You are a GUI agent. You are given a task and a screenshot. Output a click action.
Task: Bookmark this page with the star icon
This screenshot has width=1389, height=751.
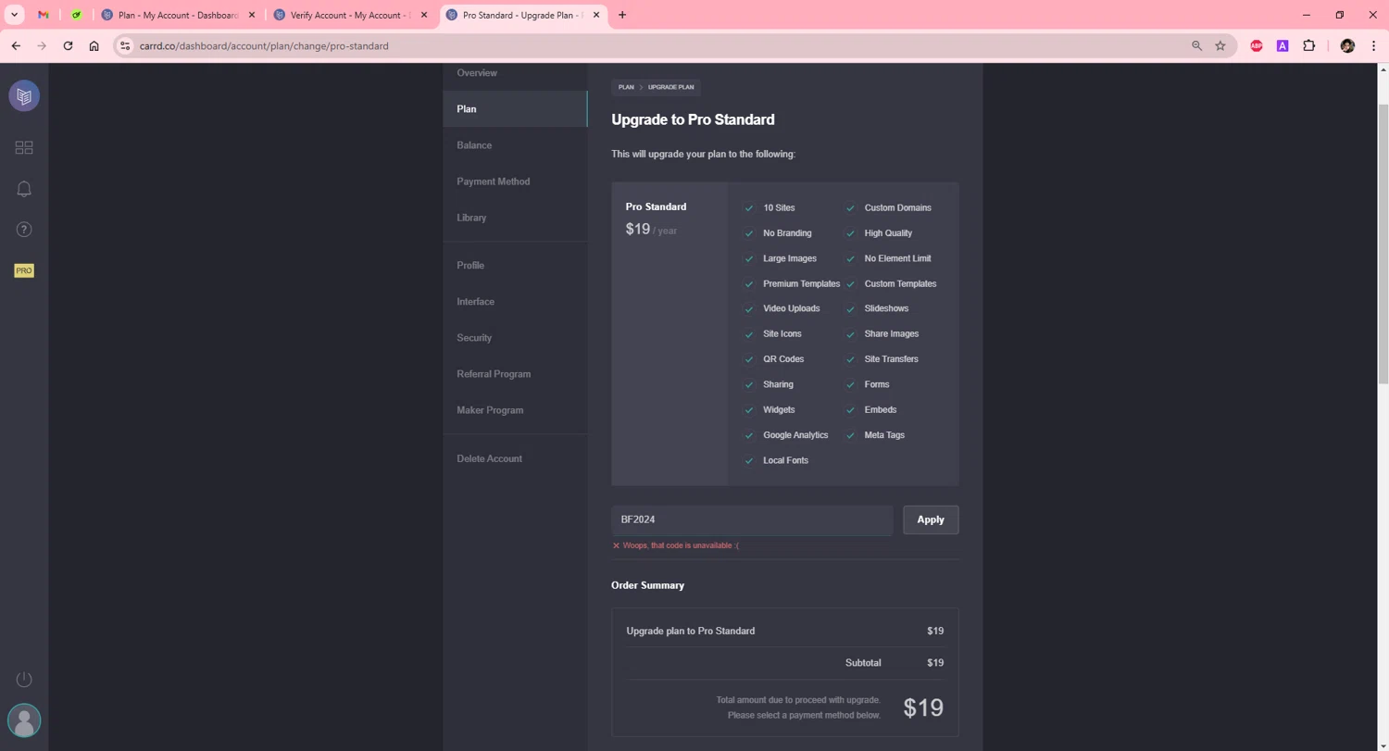(x=1220, y=45)
